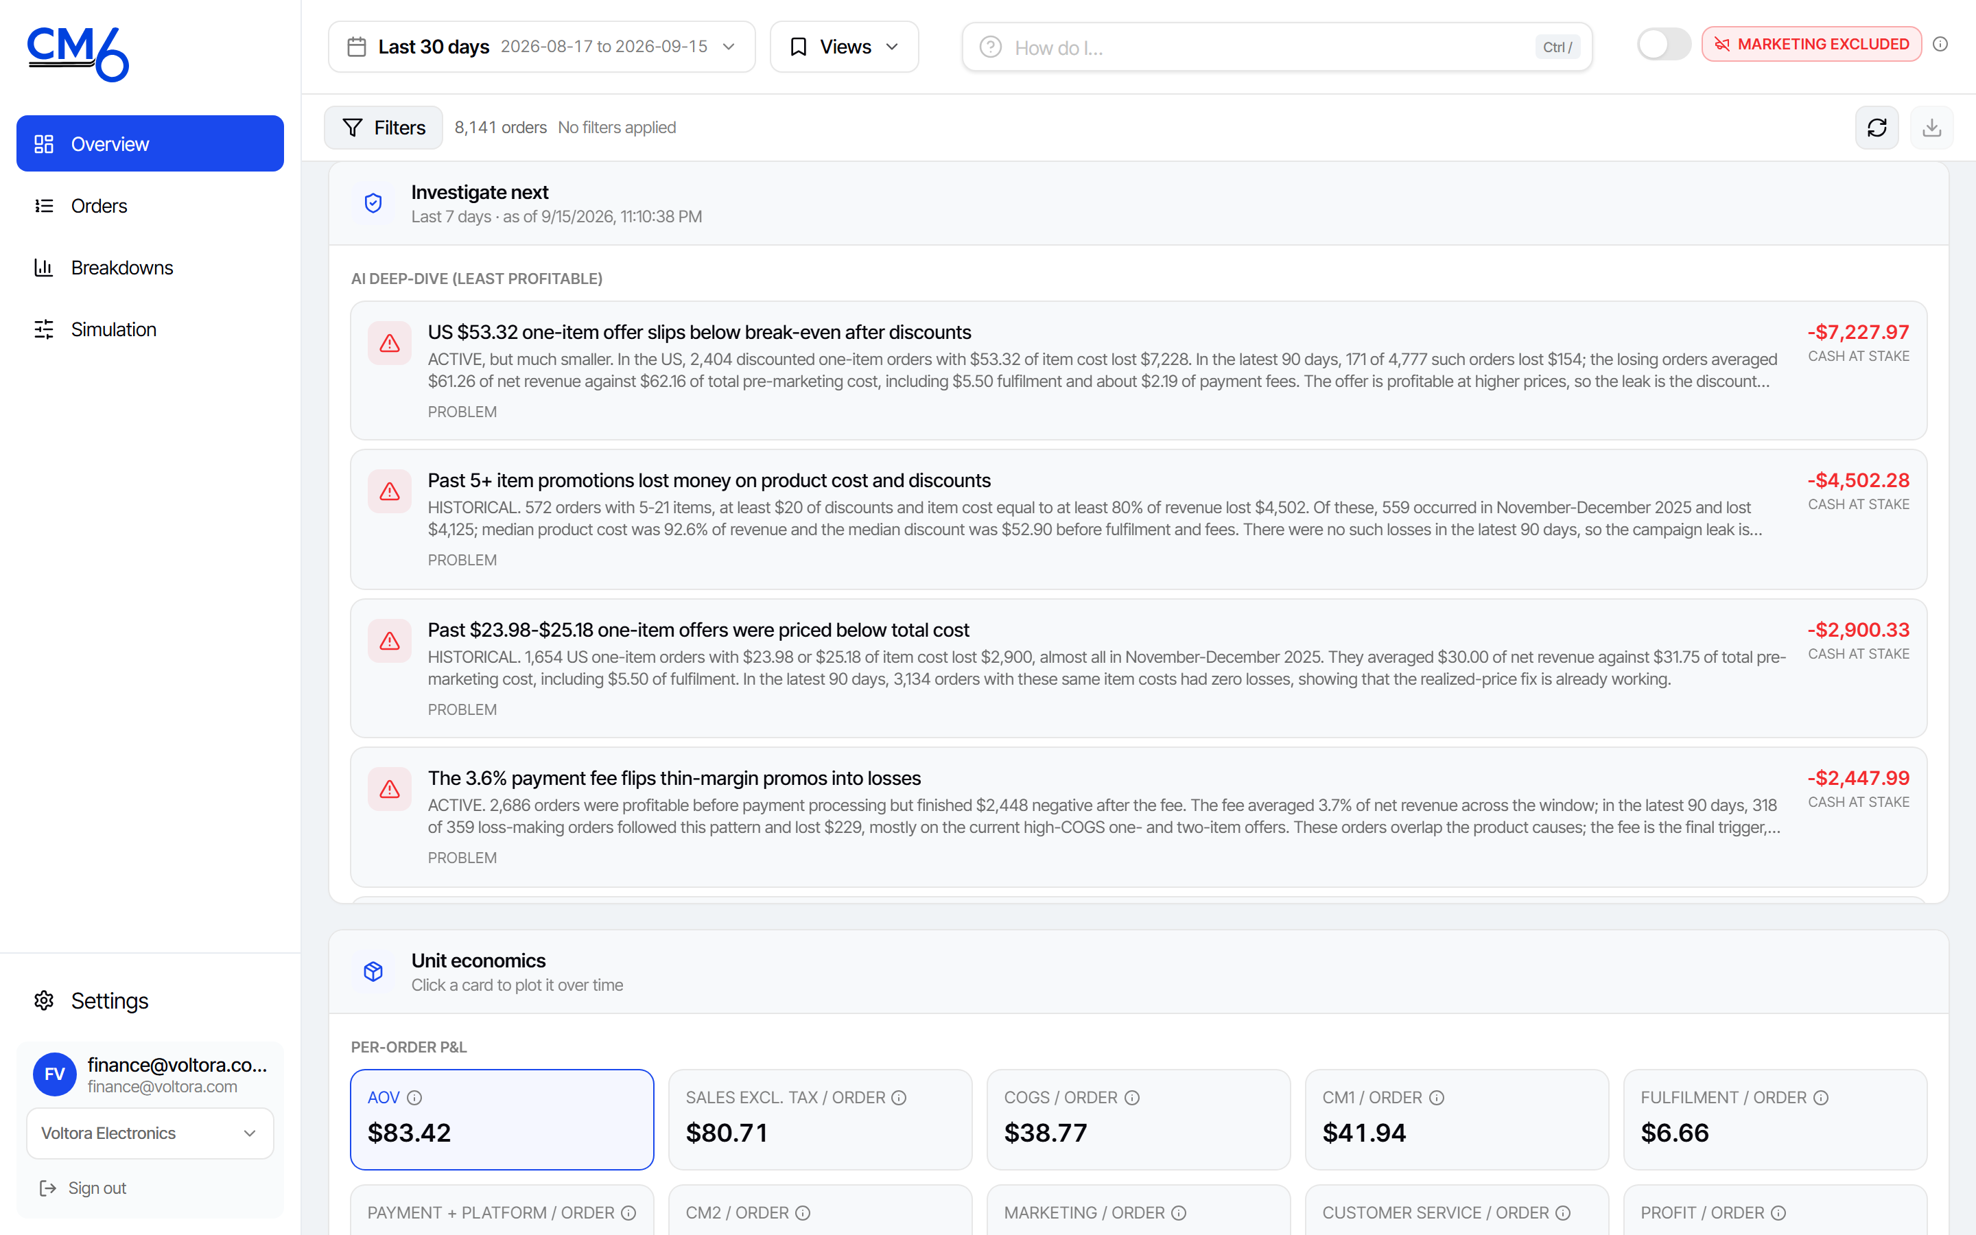Open the Filters panel

tap(384, 128)
